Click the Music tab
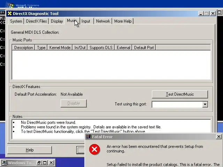 72,21
